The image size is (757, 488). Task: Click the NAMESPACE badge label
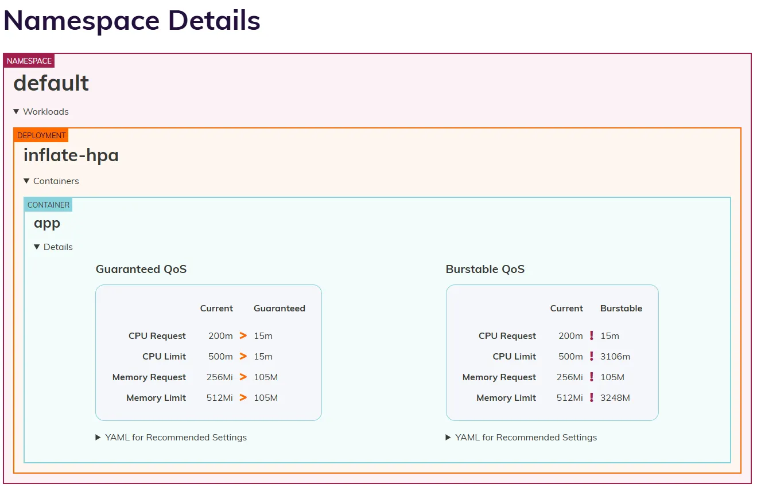point(29,60)
